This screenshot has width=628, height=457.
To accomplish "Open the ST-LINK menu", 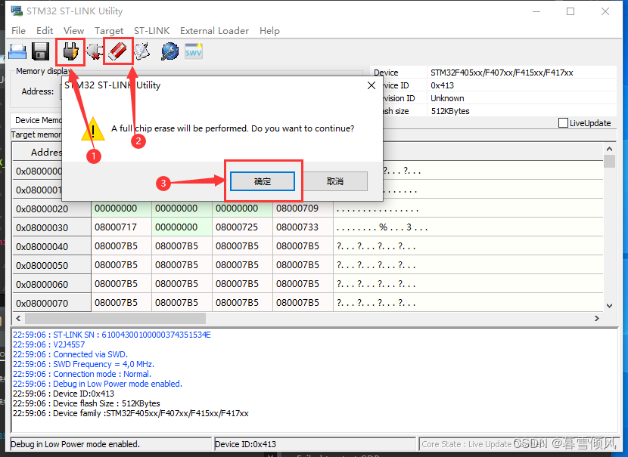I will click(152, 31).
